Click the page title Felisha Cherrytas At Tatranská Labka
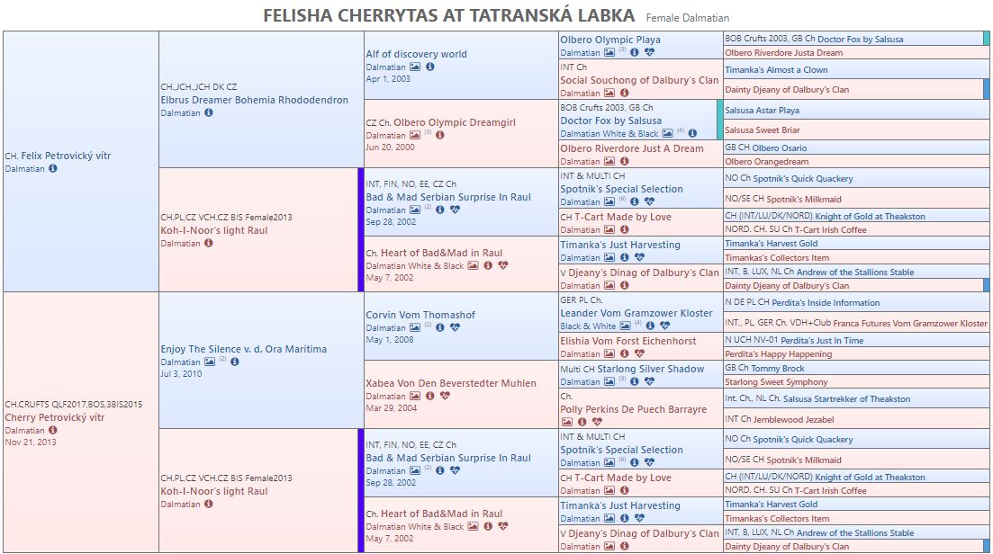This screenshot has width=993, height=554. pos(447,15)
